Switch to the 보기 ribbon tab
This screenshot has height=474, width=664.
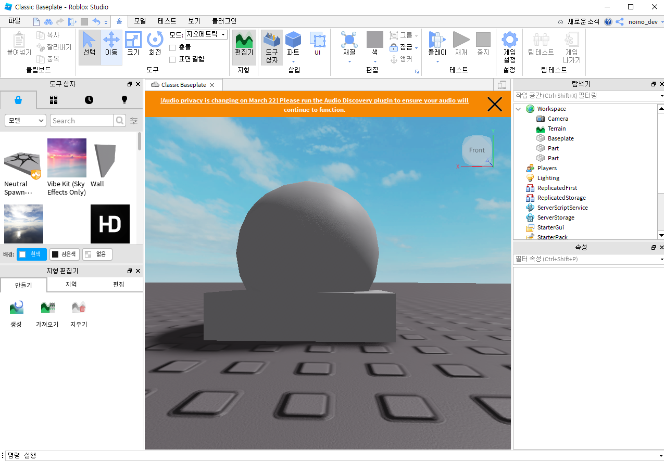point(194,21)
